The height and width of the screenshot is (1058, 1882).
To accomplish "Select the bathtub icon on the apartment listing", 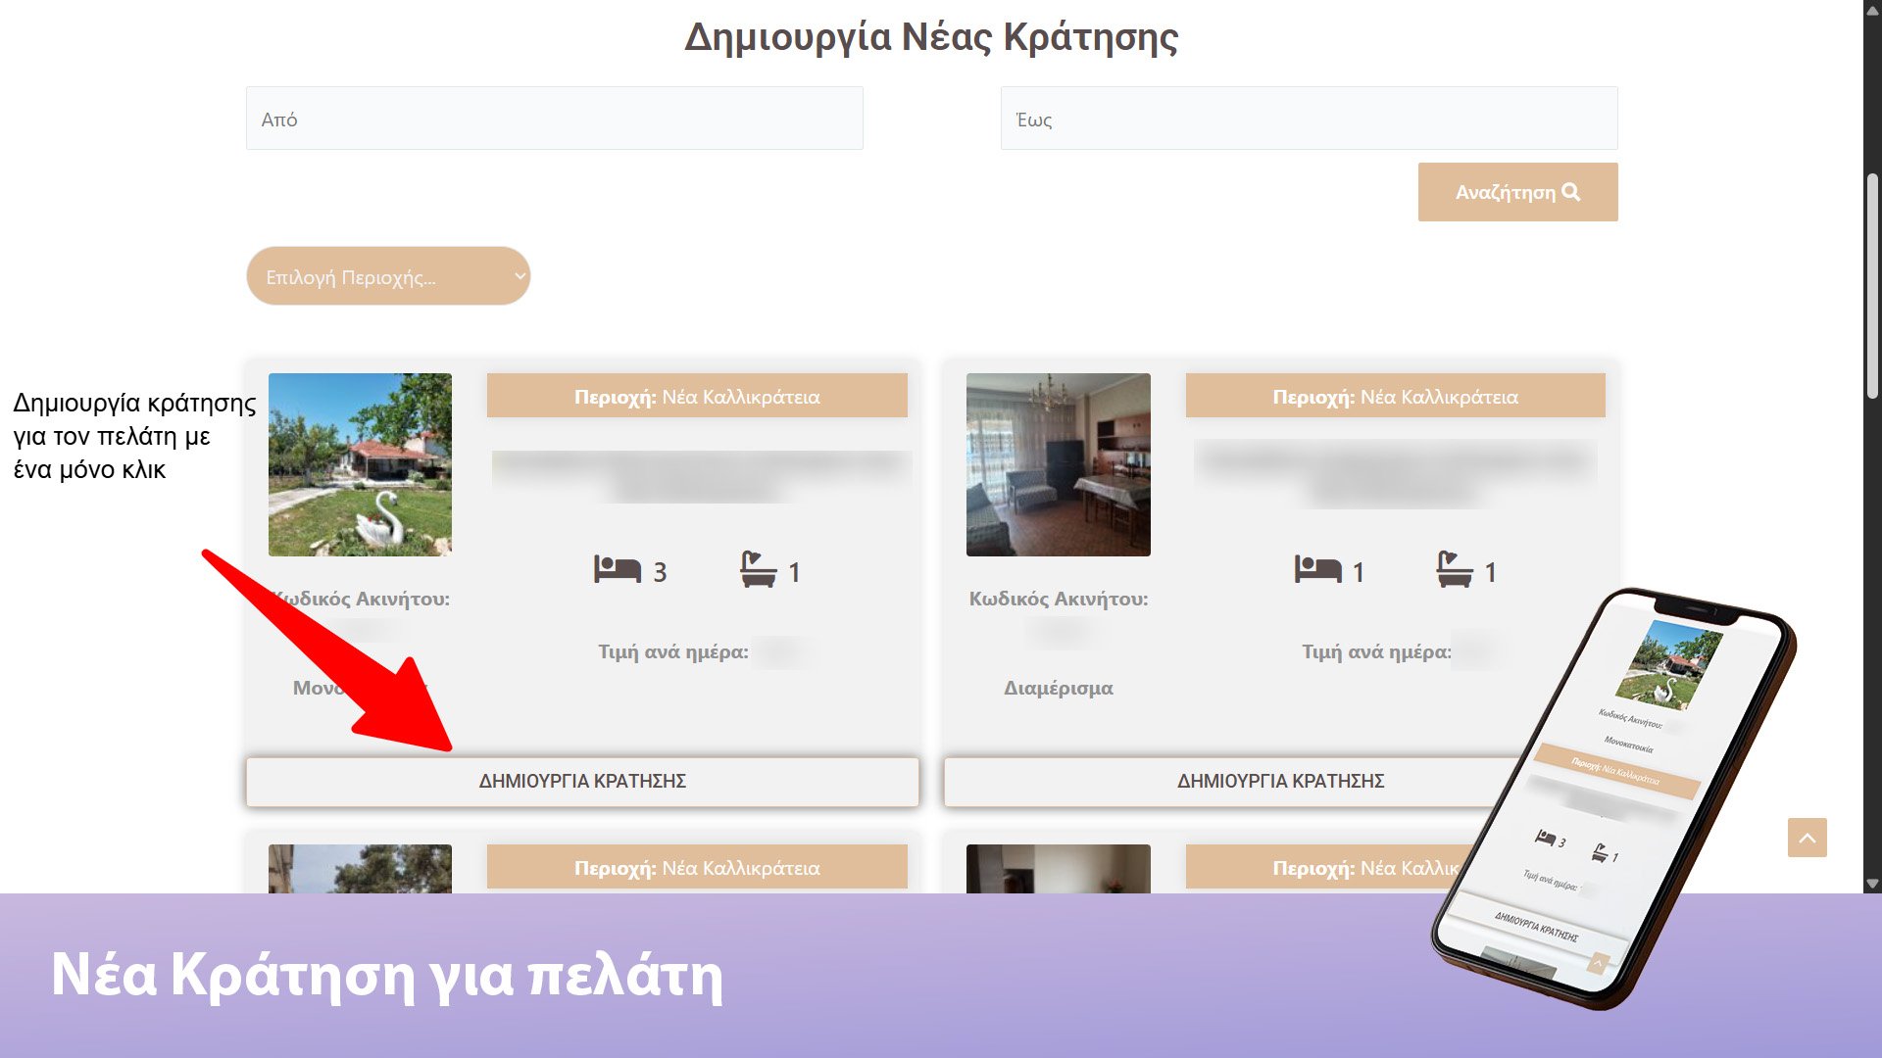I will click(x=1454, y=568).
